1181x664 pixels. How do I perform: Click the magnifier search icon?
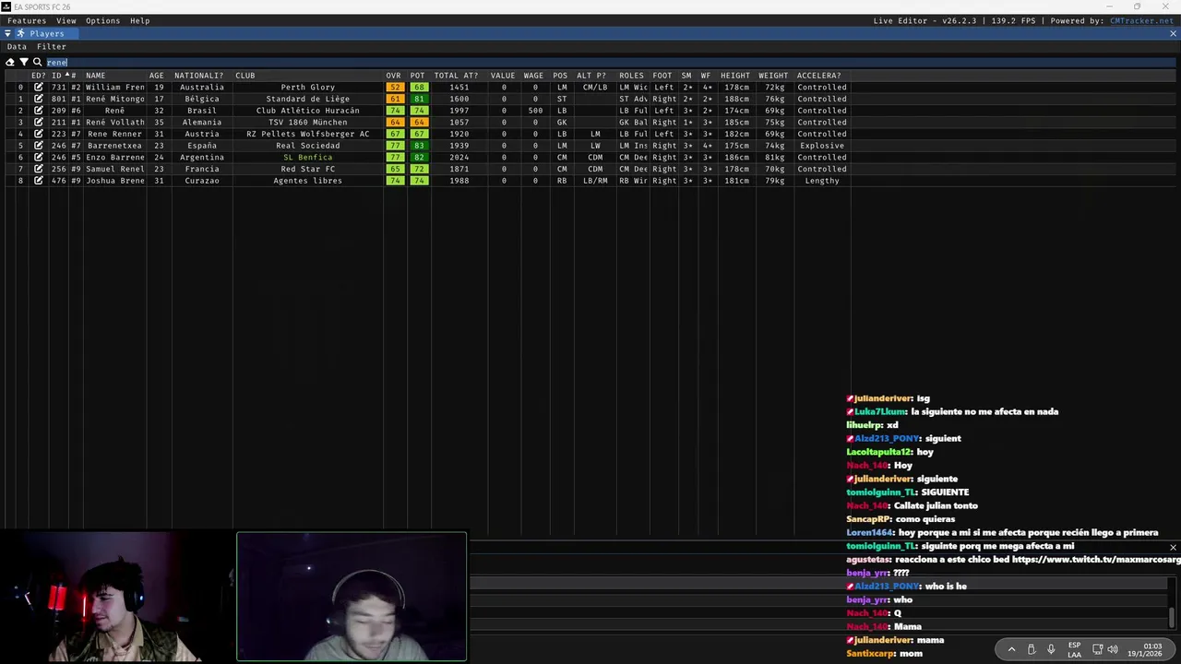38,62
